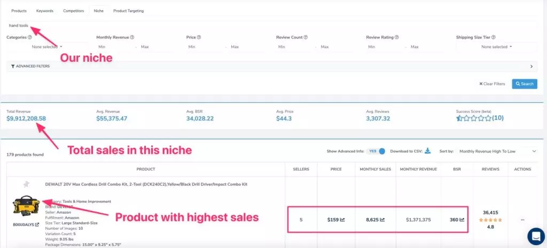Go to the Competitors tab

click(x=73, y=11)
